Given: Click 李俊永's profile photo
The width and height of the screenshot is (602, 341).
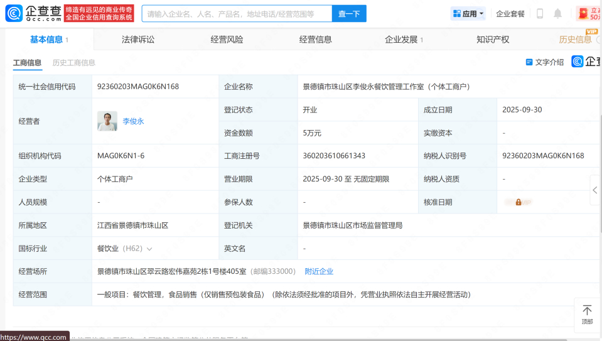Looking at the screenshot, I should pyautogui.click(x=107, y=121).
